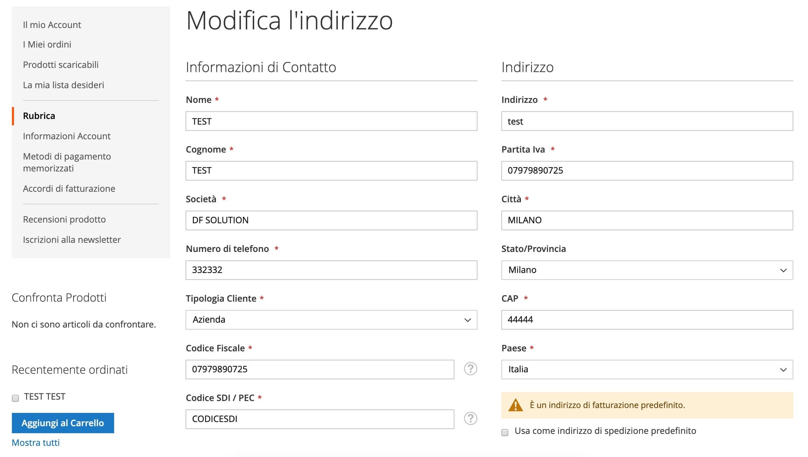Tick the TEST TEST recently ordered checkbox
The width and height of the screenshot is (808, 457).
15,398
